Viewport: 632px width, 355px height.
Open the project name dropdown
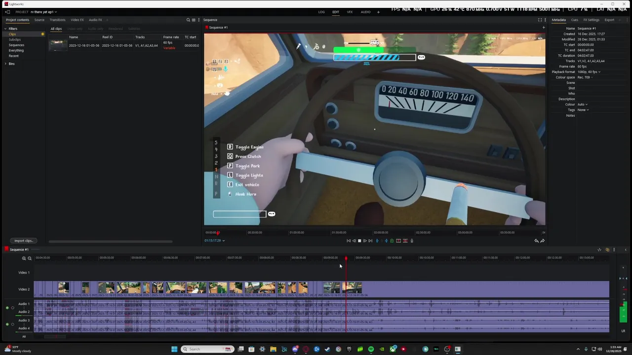[x=43, y=12]
